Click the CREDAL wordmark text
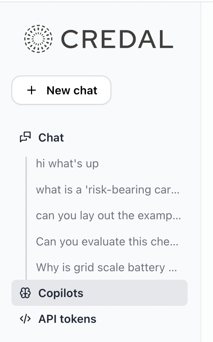The width and height of the screenshot is (213, 342). coord(117,39)
